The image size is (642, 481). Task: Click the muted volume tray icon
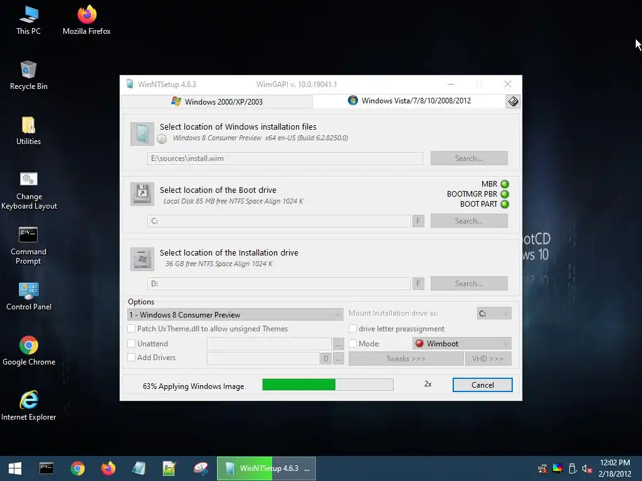coord(587,468)
